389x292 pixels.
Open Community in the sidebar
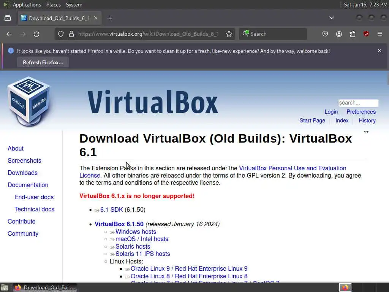click(23, 234)
